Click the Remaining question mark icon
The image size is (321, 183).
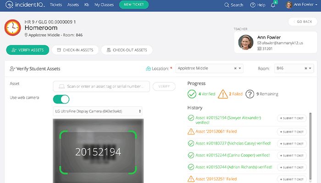coord(250,94)
